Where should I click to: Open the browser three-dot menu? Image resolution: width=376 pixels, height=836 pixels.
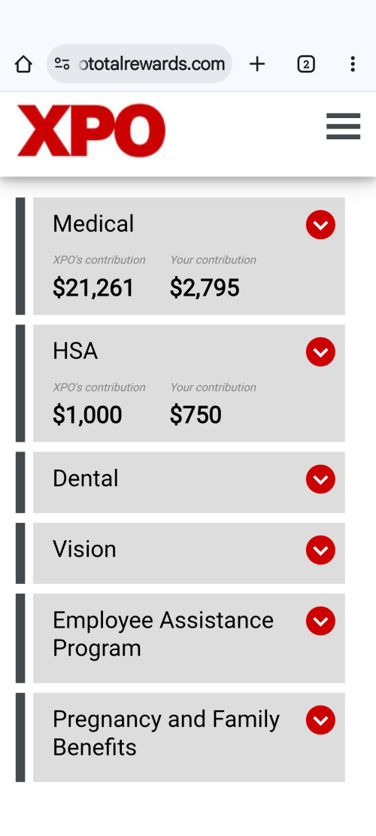pos(353,64)
